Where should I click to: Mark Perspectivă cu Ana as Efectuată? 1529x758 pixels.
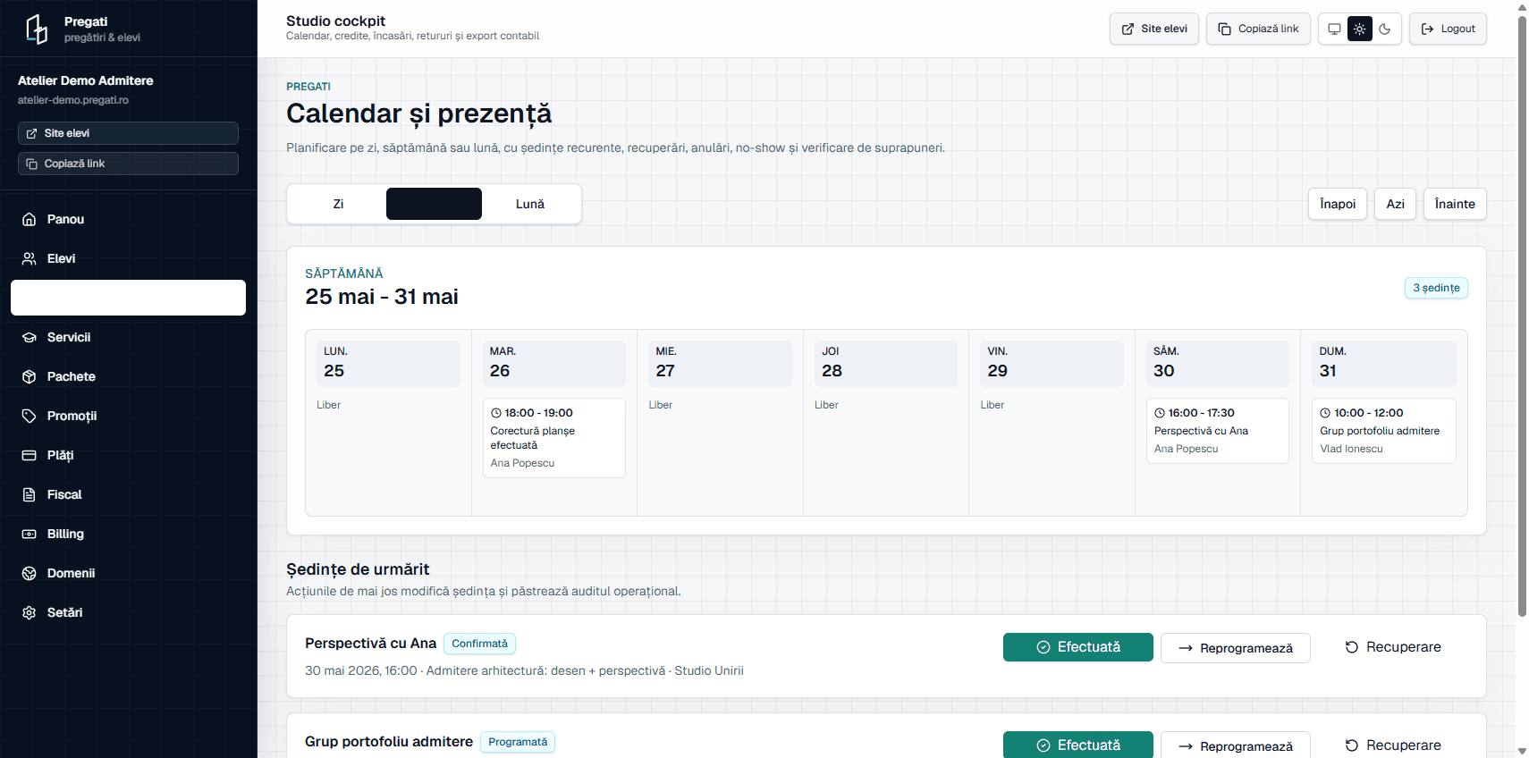(x=1078, y=647)
